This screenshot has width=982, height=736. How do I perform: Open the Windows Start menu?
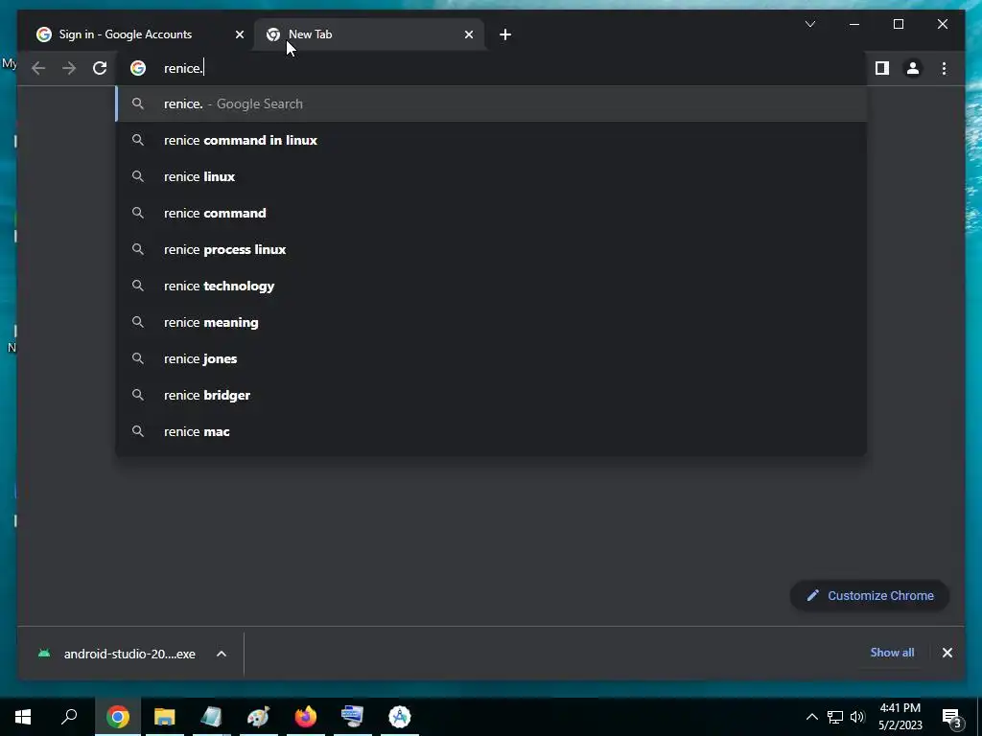(23, 717)
